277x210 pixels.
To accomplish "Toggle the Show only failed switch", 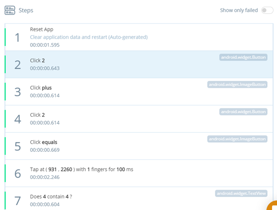I will tap(267, 10).
